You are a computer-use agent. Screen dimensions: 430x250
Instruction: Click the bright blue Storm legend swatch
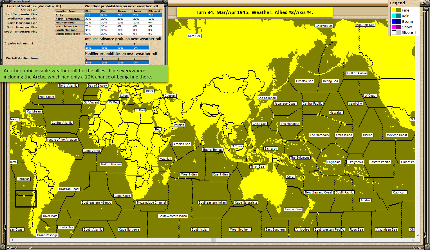394,21
